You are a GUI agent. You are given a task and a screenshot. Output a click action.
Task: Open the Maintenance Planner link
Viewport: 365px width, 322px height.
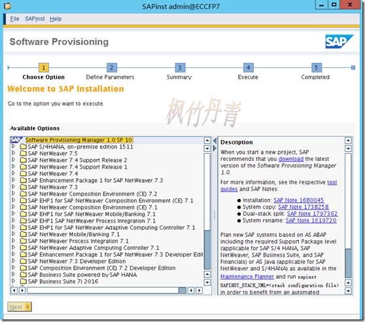[x=247, y=277]
